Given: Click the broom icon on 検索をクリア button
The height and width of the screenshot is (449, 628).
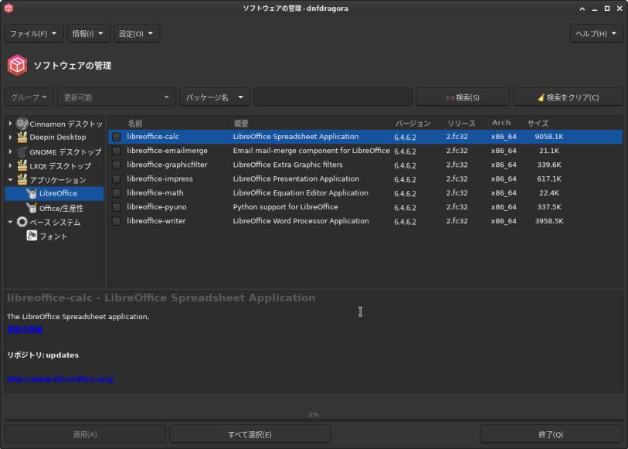Looking at the screenshot, I should click(x=541, y=97).
